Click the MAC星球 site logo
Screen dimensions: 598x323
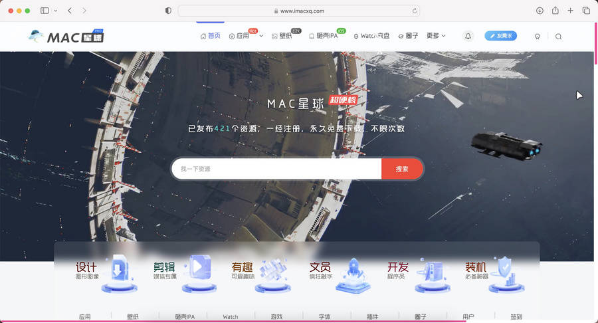66,37
